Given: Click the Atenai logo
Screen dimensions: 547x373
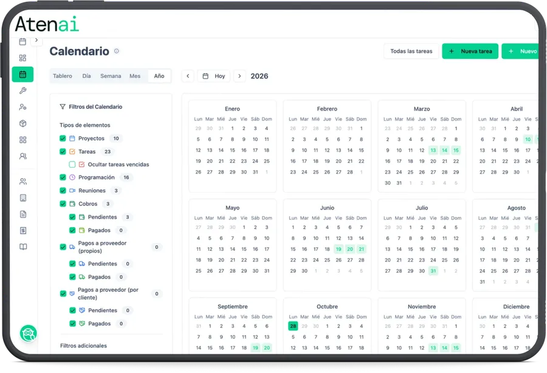Looking at the screenshot, I should tap(47, 24).
